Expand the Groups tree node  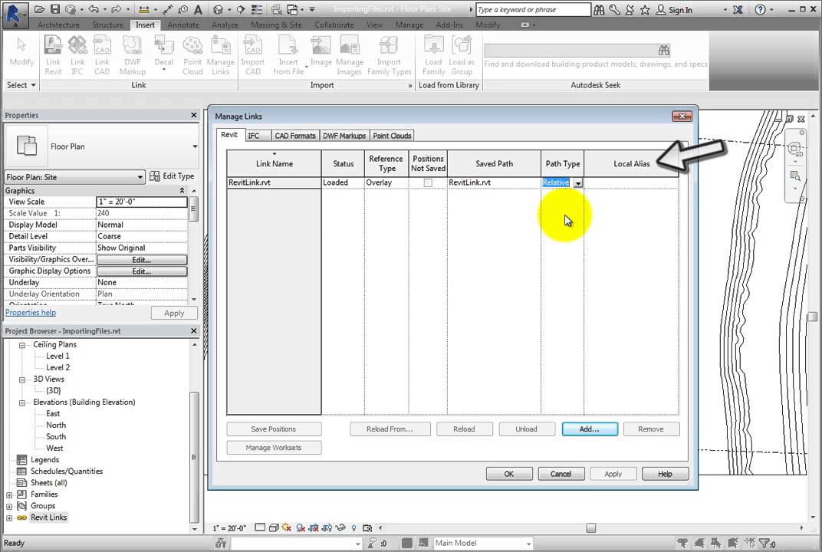[9, 507]
